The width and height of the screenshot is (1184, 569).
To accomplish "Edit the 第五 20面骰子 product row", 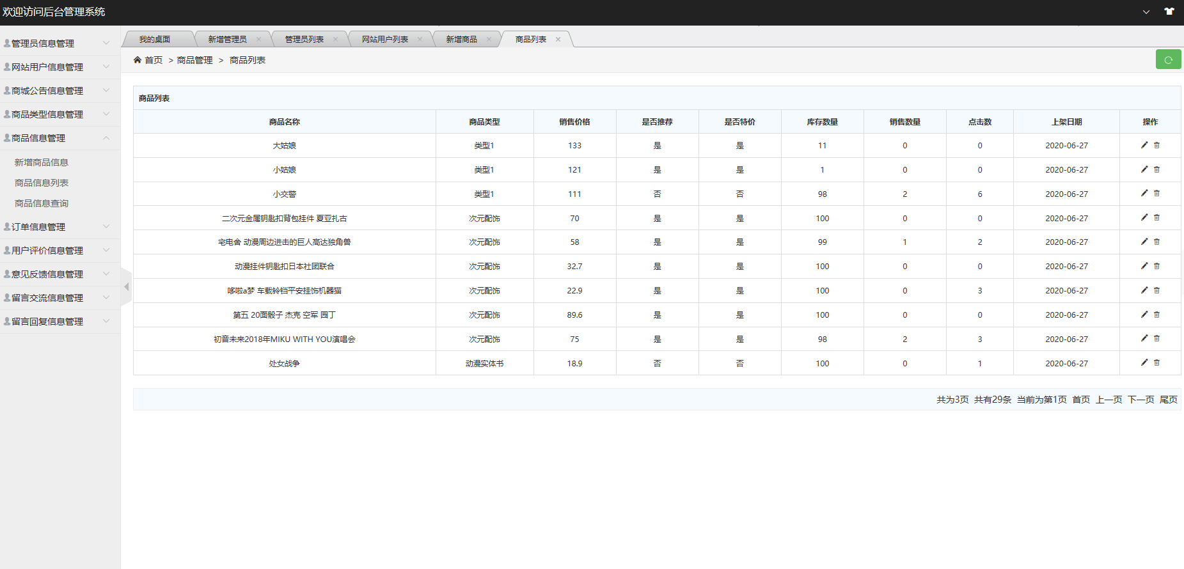I will (x=1144, y=315).
